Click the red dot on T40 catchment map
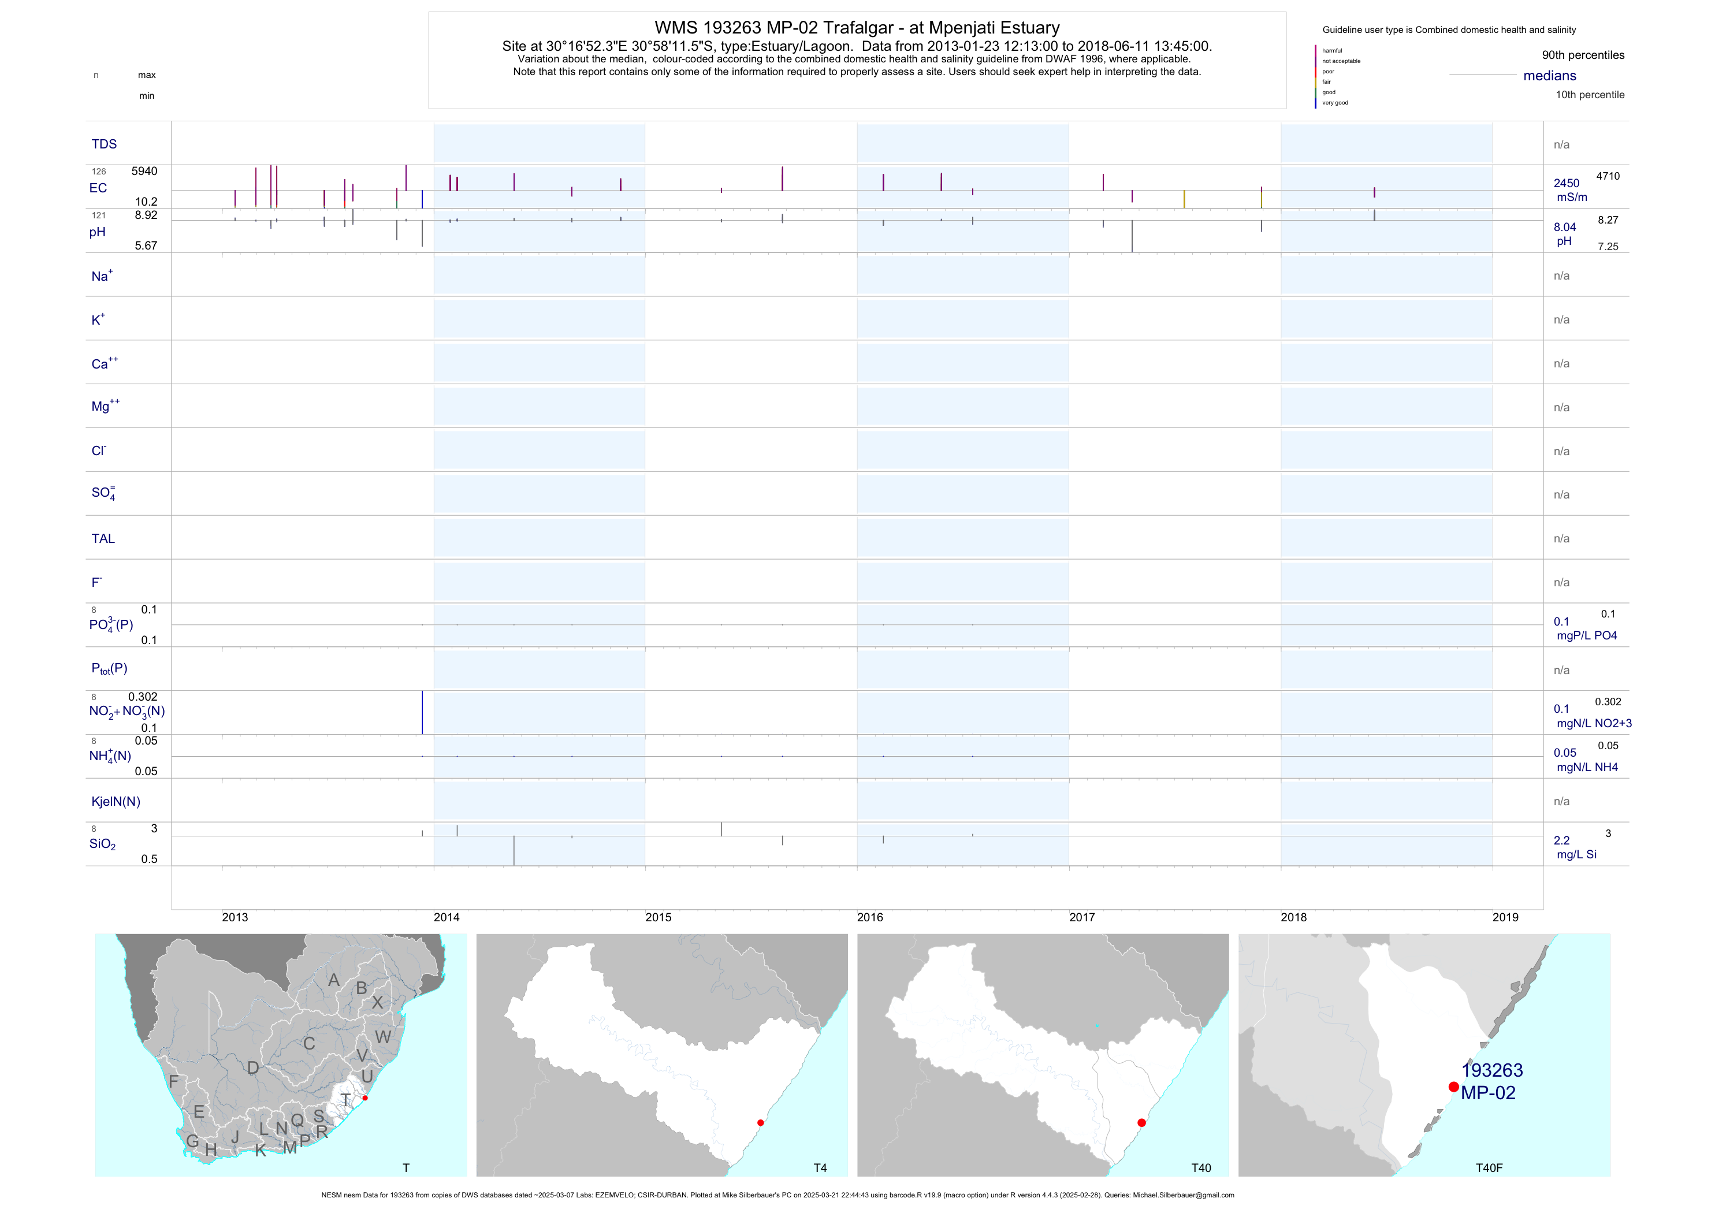 click(x=1141, y=1123)
